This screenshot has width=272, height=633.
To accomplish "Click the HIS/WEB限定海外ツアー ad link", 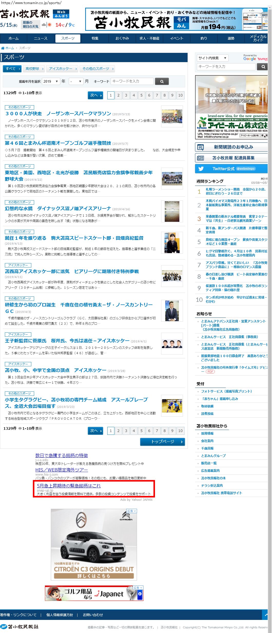I will (62, 470).
